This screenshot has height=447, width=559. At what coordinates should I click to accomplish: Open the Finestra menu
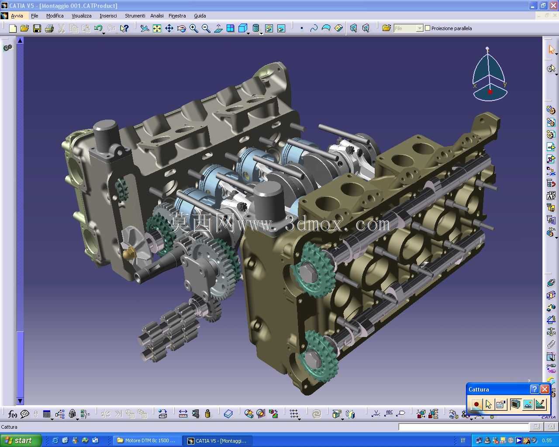177,16
